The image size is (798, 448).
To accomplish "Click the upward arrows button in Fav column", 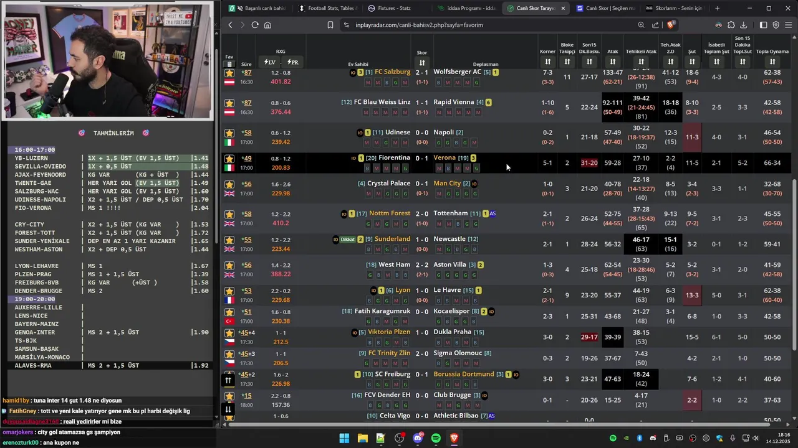I will (x=228, y=380).
